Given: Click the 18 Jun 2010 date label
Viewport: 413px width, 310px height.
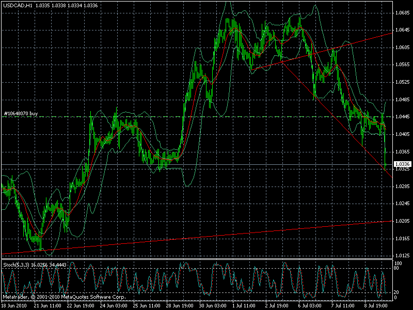Looking at the screenshot, I should point(14,306).
